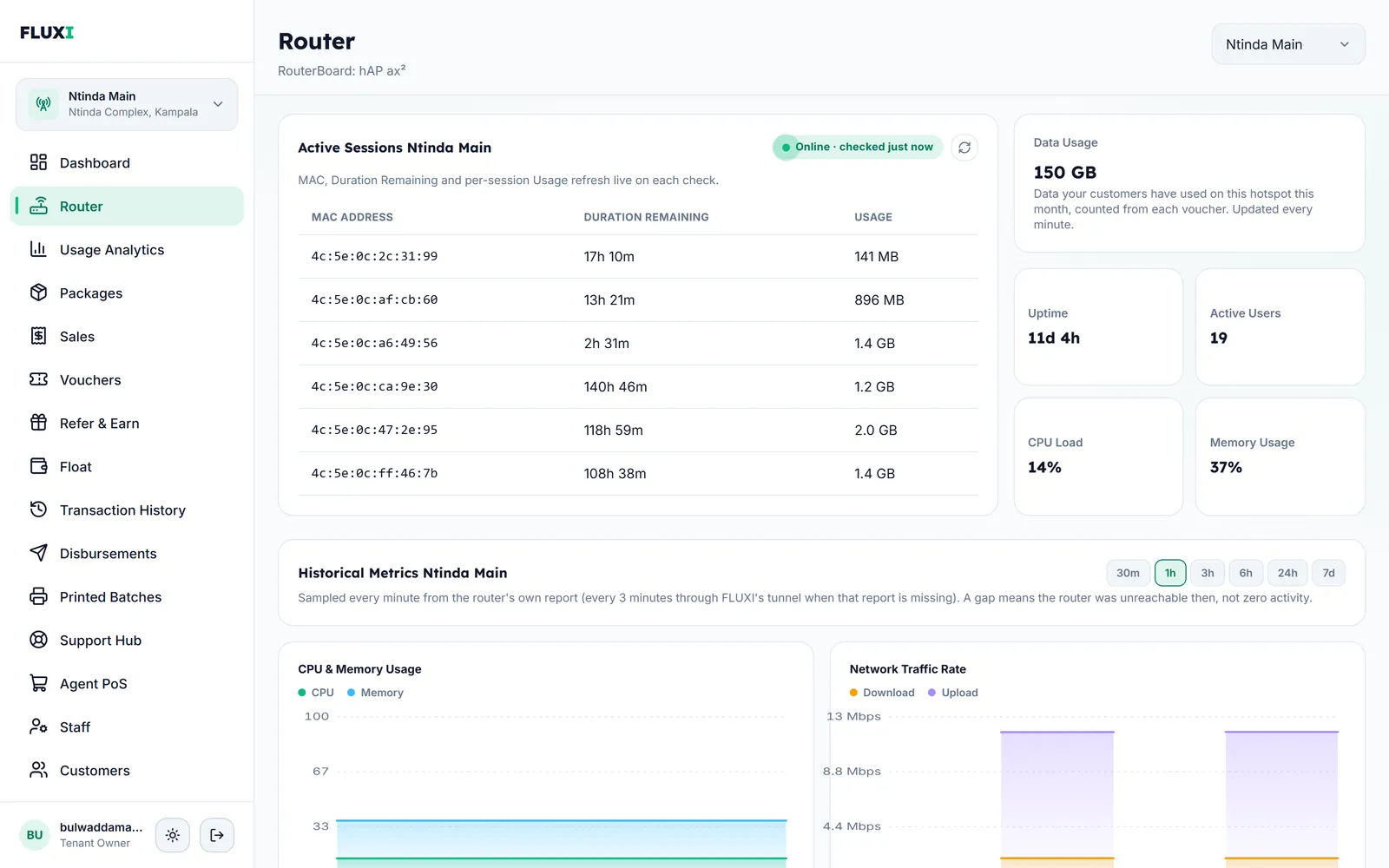Open the Disbursements page link
This screenshot has width=1389, height=868.
point(127,553)
